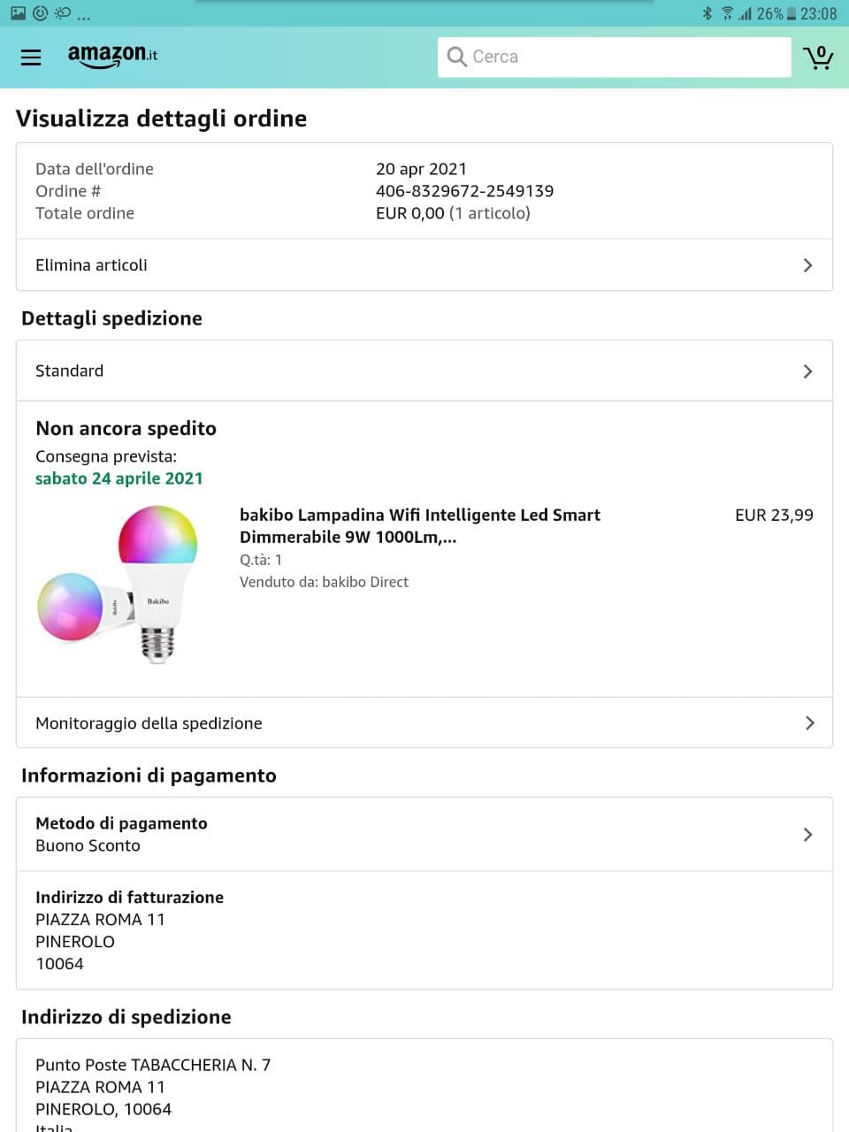The image size is (849, 1132).
Task: Tap the battery indicator icon
Action: 792,13
